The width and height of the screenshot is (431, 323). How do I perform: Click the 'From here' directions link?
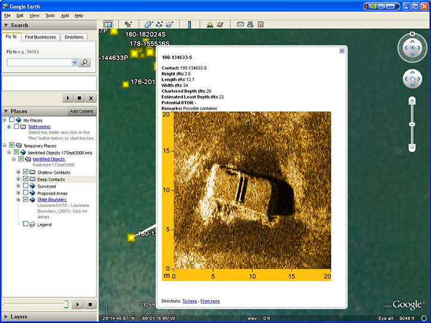(210, 301)
